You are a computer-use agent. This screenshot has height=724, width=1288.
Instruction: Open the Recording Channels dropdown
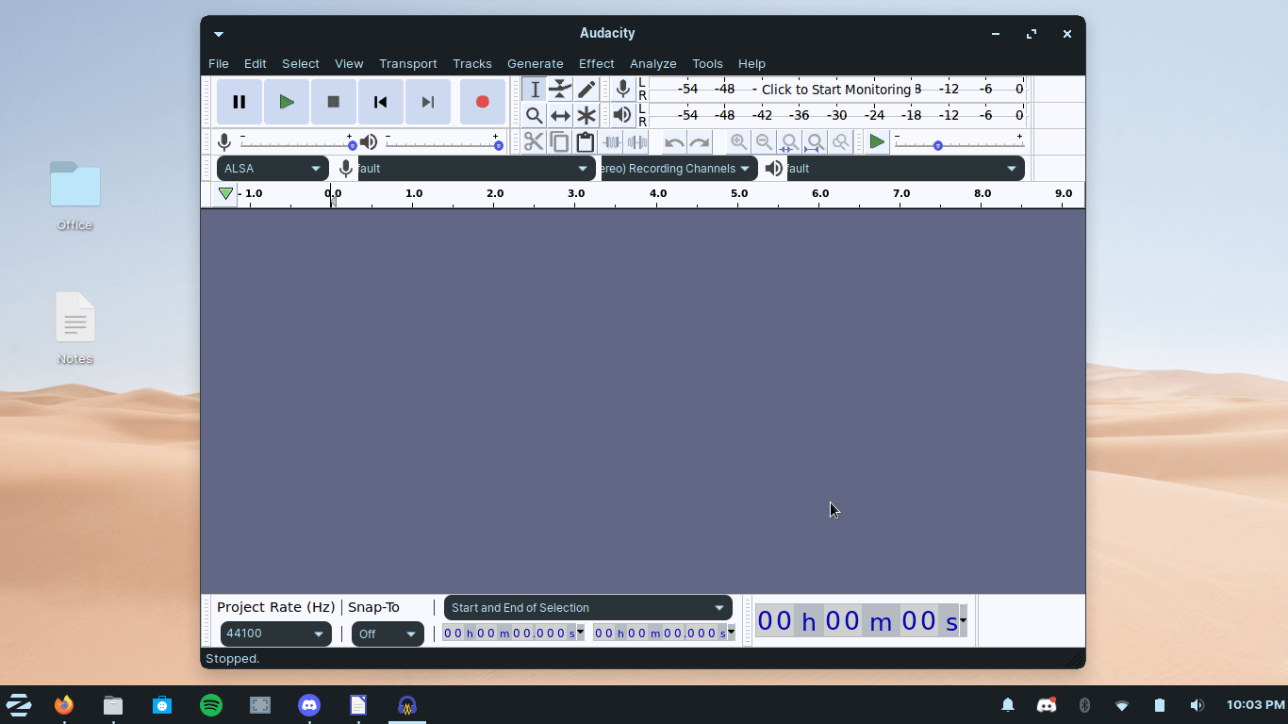[679, 169]
